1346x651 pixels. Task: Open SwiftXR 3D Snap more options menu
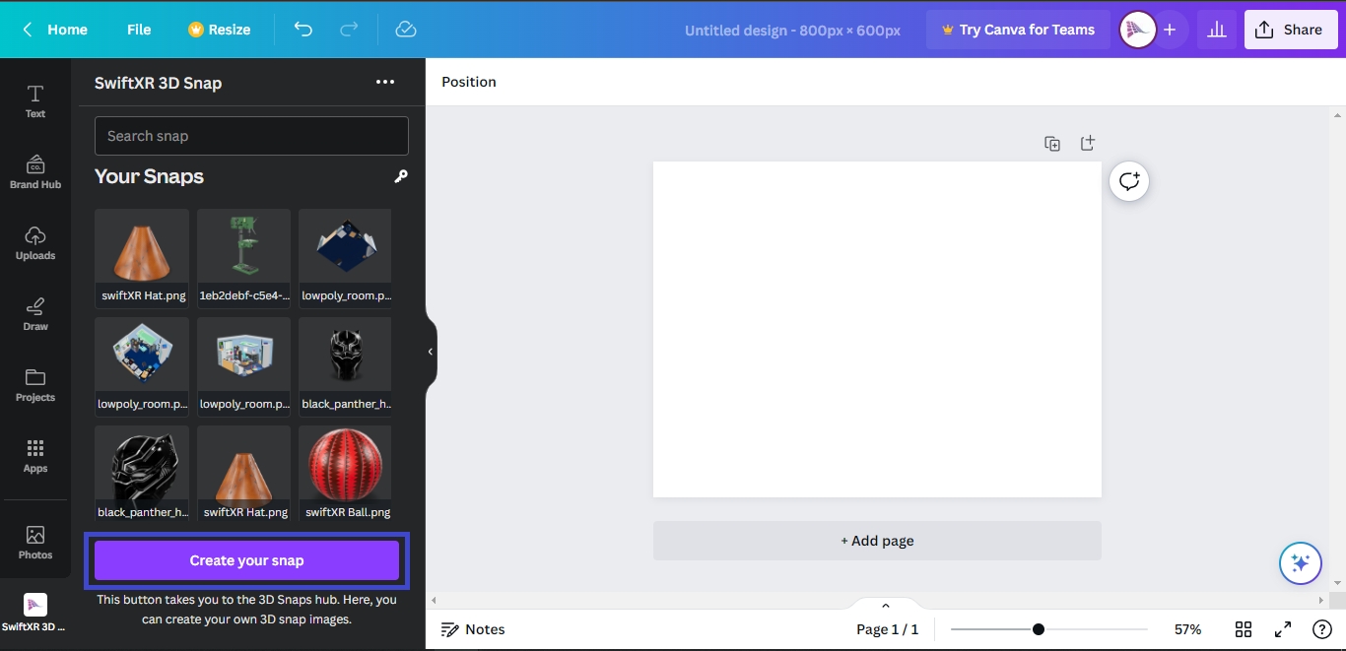coord(385,83)
